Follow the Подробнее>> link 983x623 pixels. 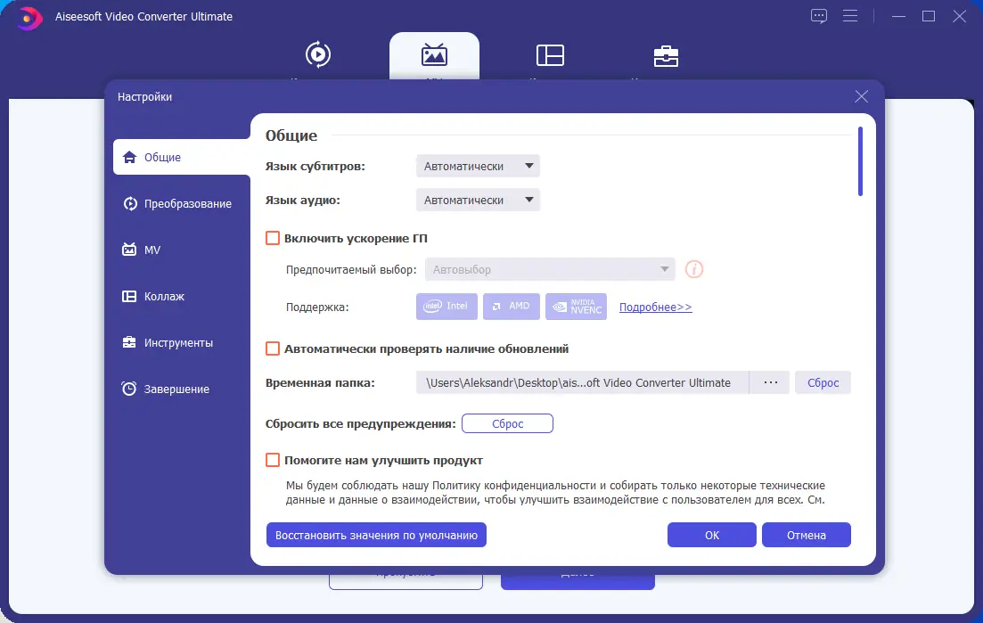click(x=655, y=306)
